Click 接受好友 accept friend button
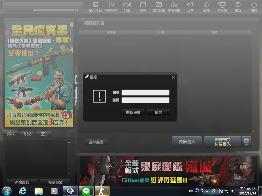The height and width of the screenshot is (196, 262). click(55, 182)
